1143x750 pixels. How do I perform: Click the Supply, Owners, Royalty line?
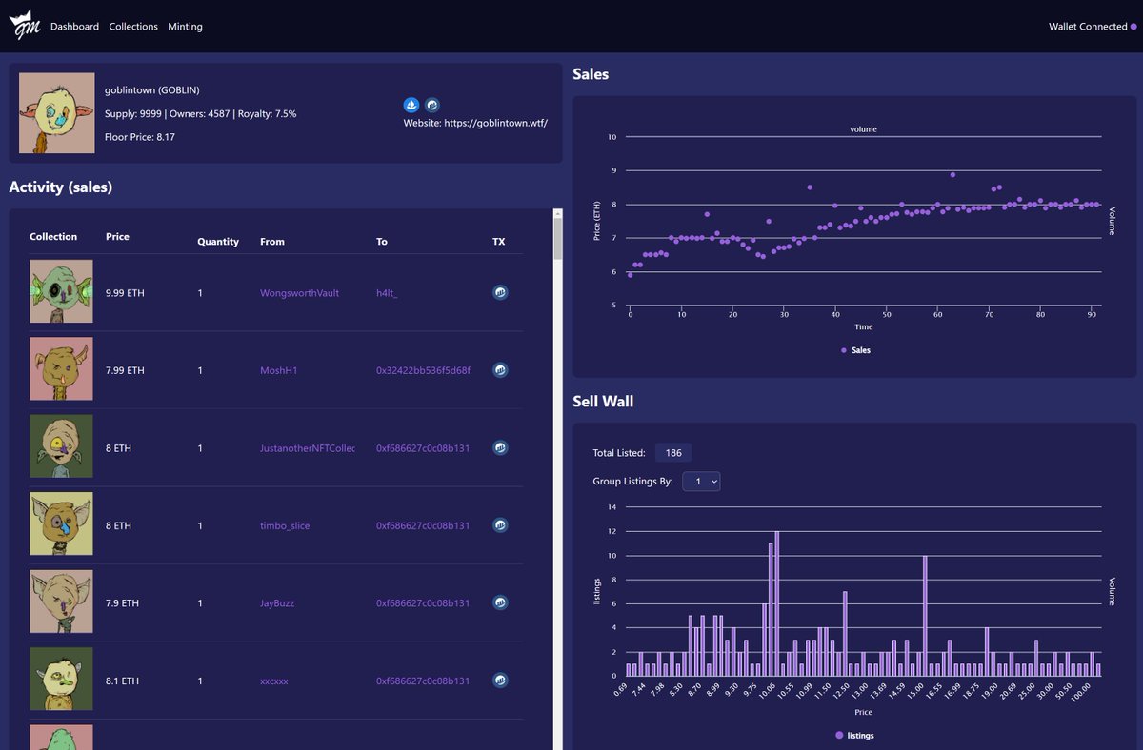tap(200, 113)
